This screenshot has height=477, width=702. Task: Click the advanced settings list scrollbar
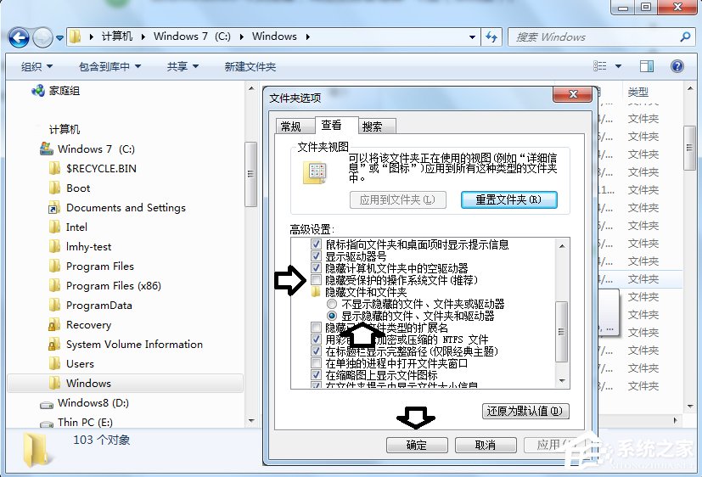pos(561,318)
